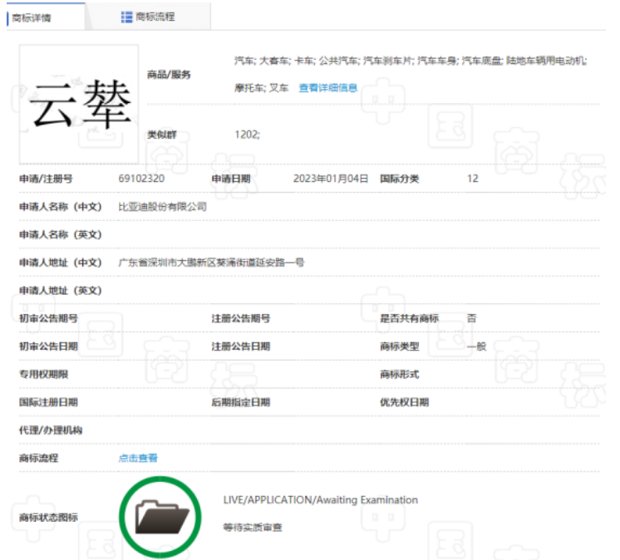Click the 商标类型 label
The height and width of the screenshot is (560, 620).
point(400,346)
